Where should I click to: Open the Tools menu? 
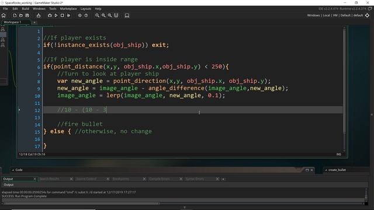[x=53, y=9]
